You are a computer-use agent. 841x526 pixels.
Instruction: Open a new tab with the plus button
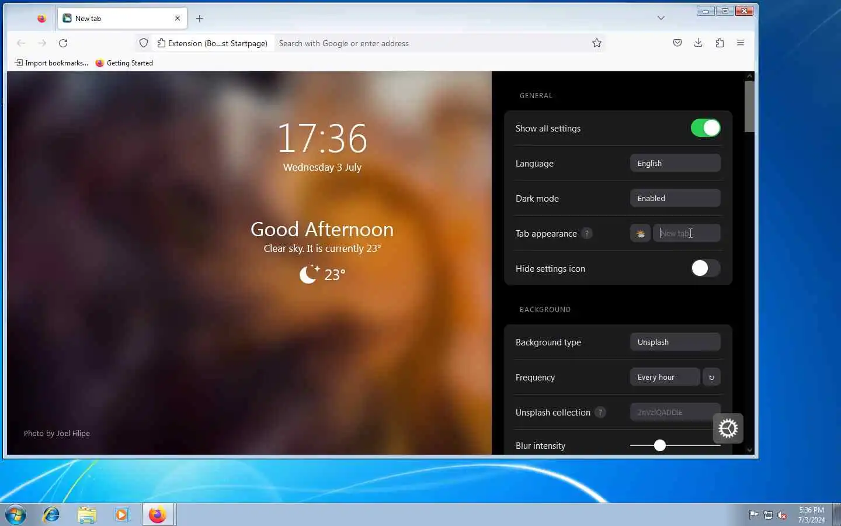tap(200, 18)
